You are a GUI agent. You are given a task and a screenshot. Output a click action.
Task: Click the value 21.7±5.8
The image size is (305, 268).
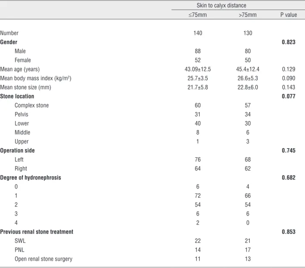[198, 87]
